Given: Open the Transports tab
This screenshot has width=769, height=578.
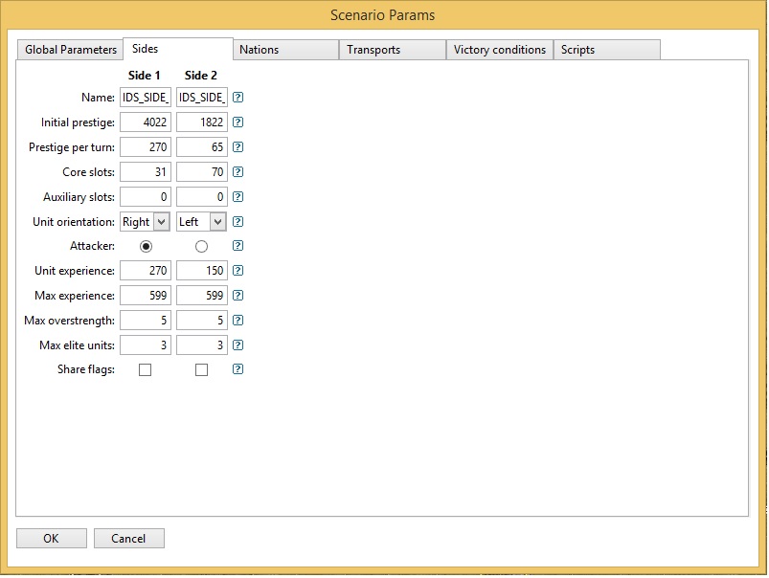Looking at the screenshot, I should pos(393,50).
